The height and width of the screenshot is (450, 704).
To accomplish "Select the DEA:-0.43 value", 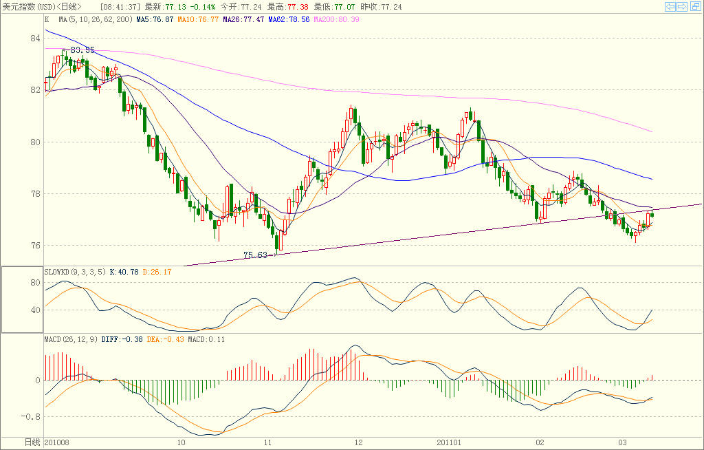I will (x=165, y=339).
